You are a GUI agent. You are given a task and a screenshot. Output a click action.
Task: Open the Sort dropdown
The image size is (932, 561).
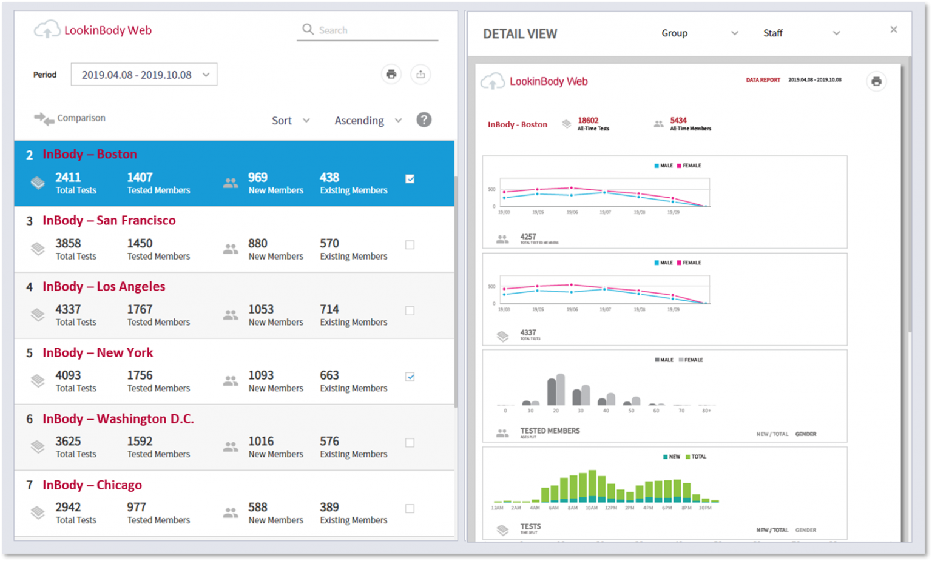click(291, 120)
